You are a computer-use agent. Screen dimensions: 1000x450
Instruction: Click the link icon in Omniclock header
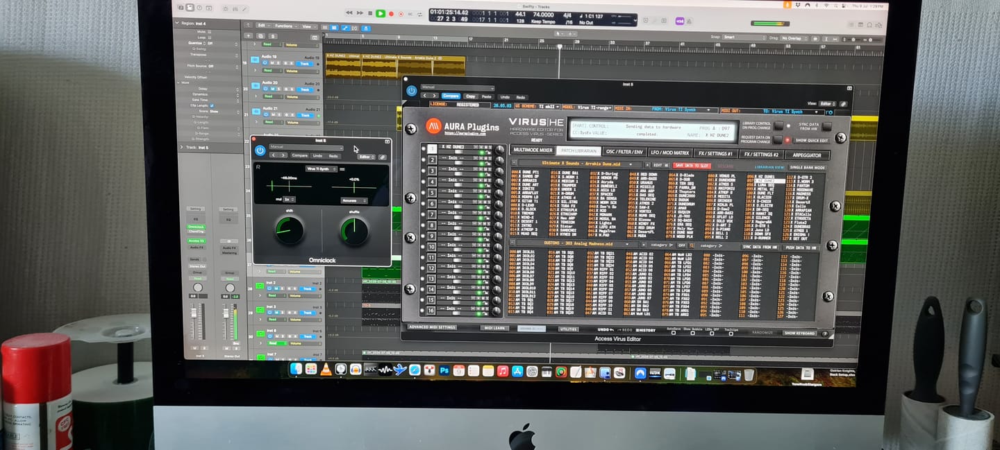point(382,157)
